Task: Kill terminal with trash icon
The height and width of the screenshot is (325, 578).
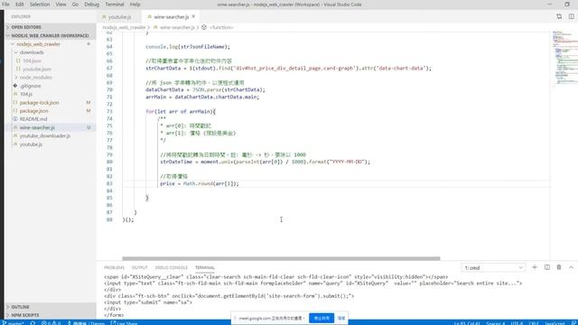Action: click(559, 267)
